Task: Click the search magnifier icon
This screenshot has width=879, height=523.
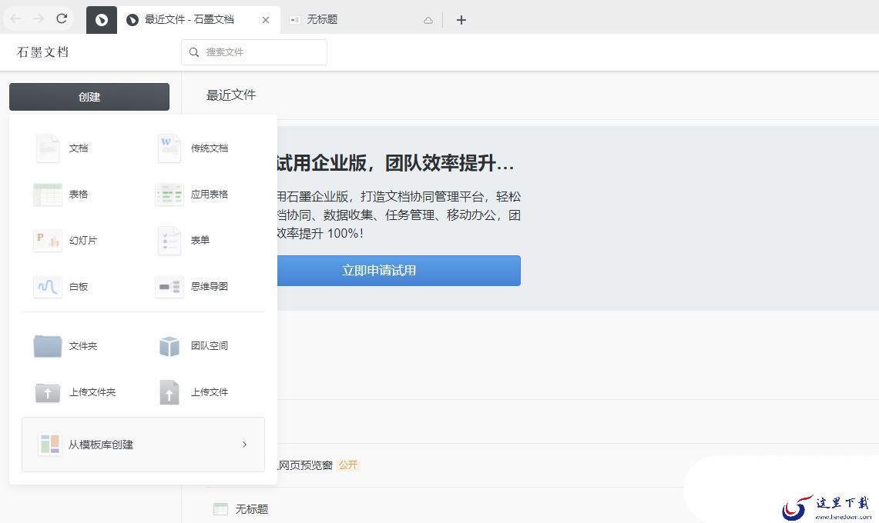Action: pyautogui.click(x=194, y=52)
